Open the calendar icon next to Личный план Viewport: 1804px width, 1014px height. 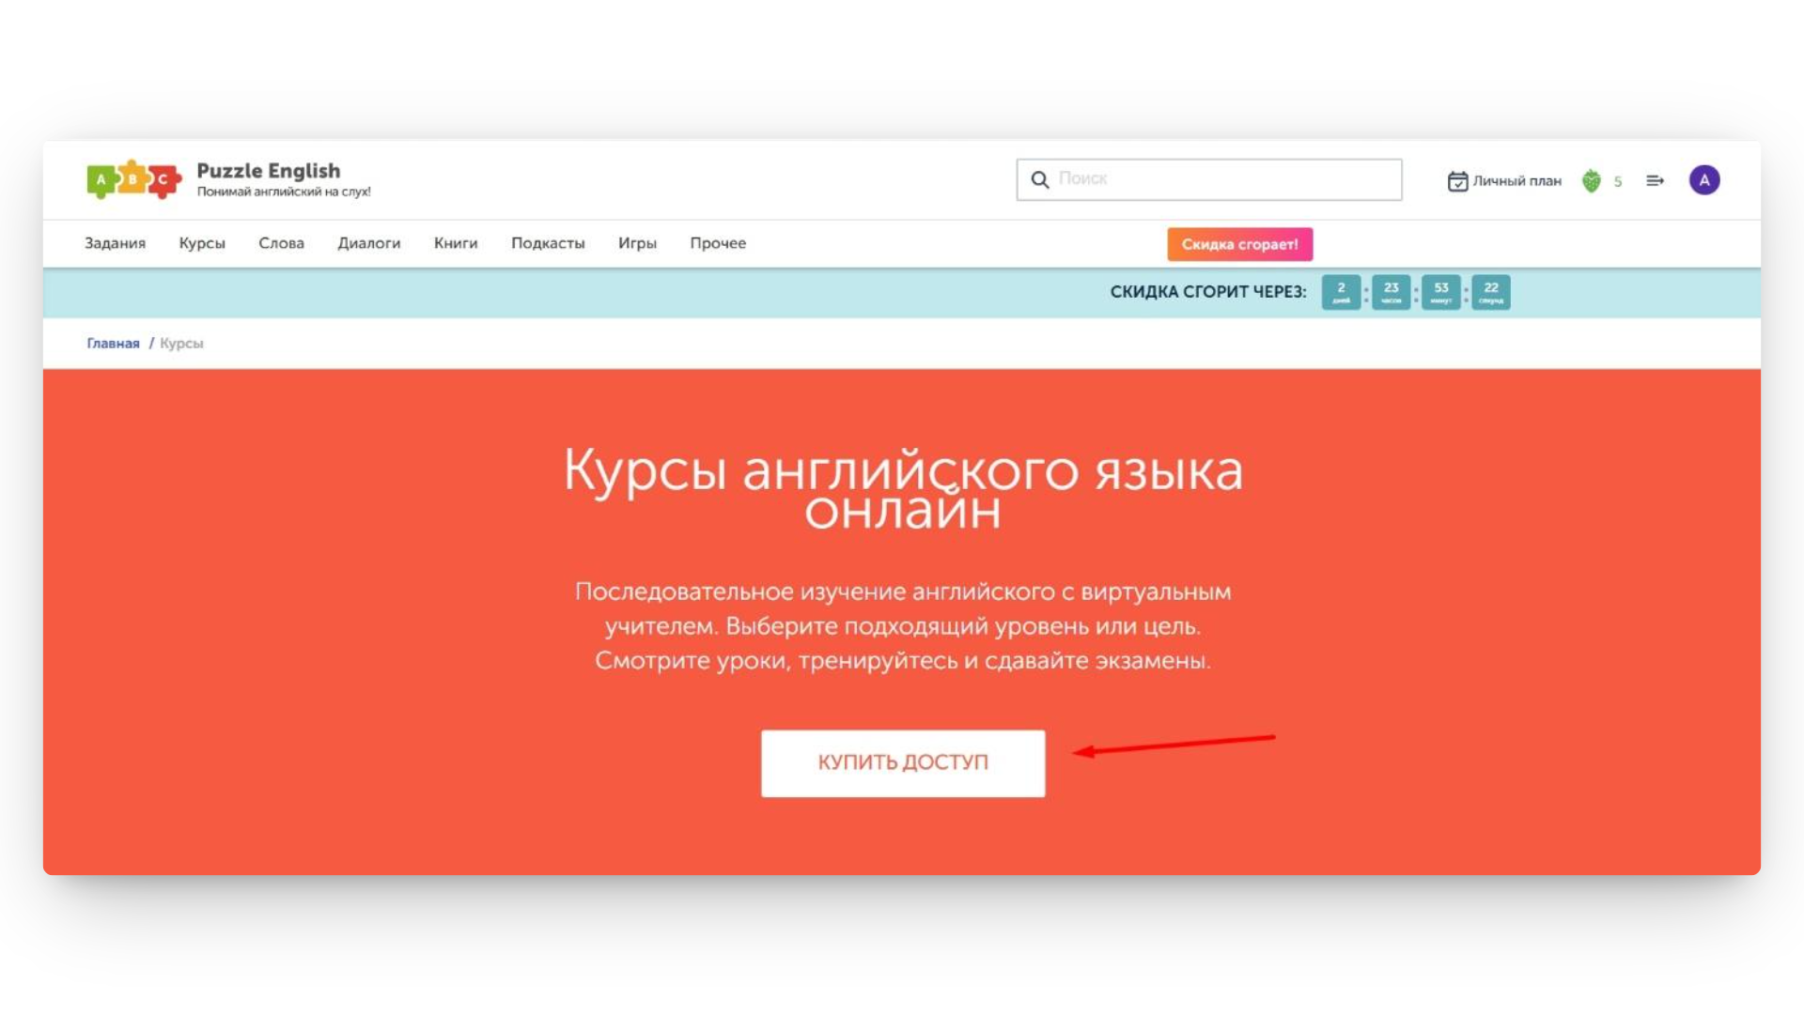[1457, 180]
